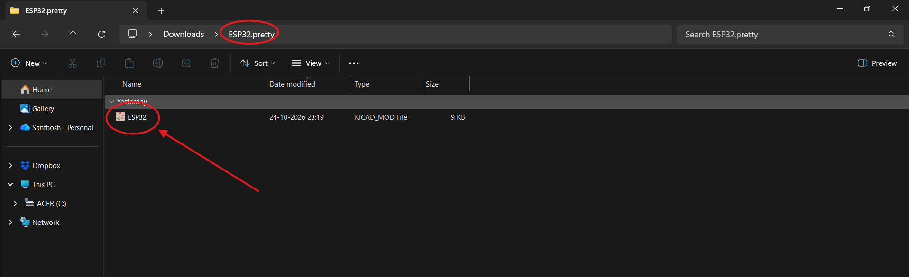Navigate to Downloads in the address bar

[x=184, y=34]
